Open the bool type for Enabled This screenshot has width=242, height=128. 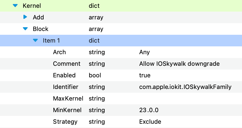pos(95,75)
